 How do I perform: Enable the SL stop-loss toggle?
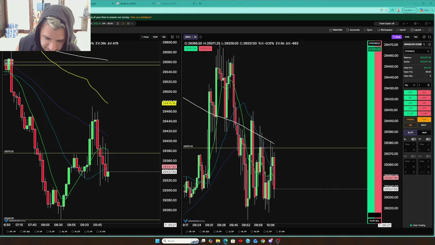413,139
